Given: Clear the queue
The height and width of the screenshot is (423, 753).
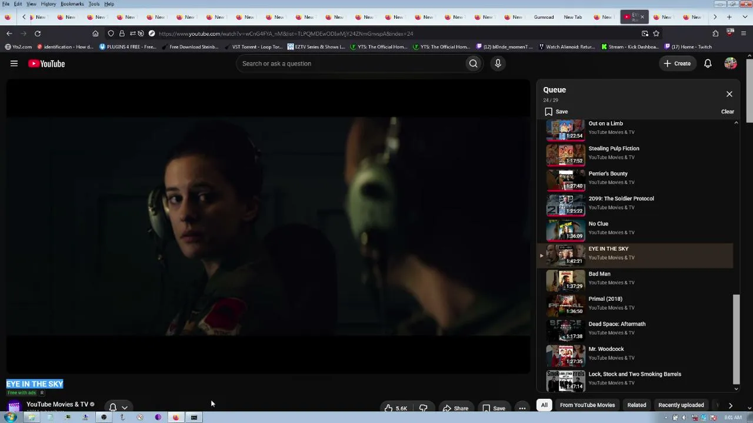Looking at the screenshot, I should coord(728,112).
